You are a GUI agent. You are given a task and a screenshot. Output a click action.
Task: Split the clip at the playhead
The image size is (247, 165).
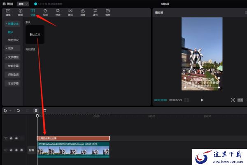[x=36, y=111]
